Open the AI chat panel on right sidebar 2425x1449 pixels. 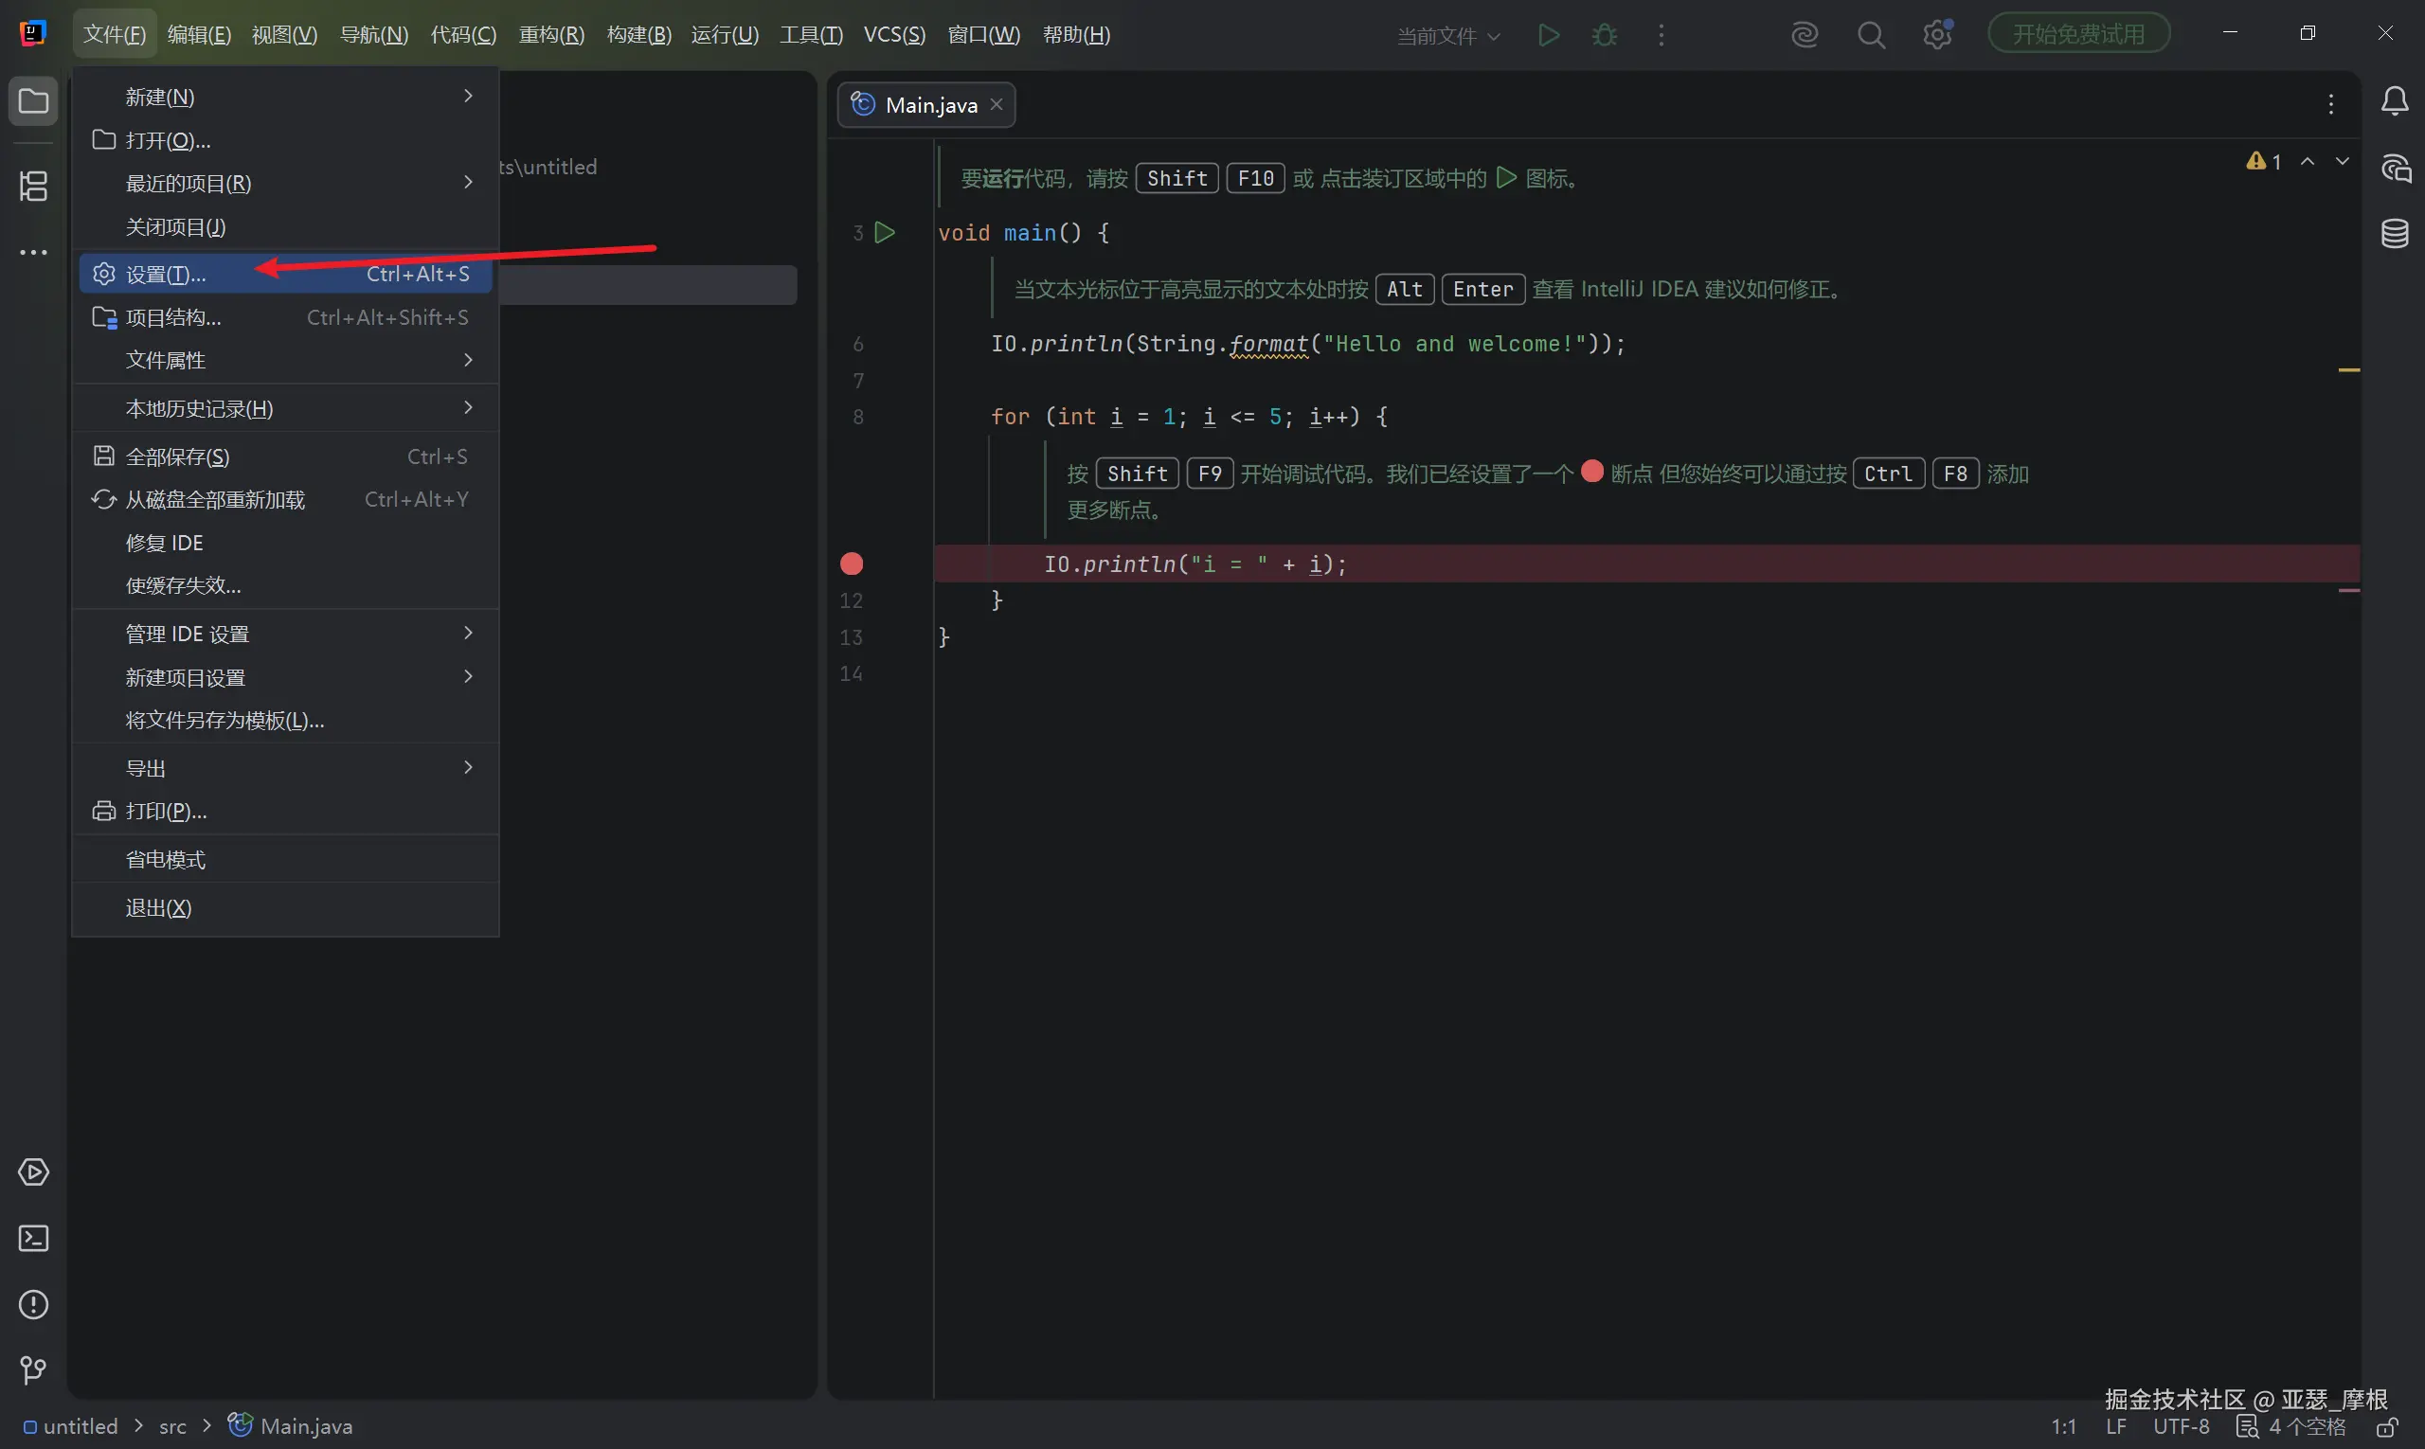[x=2394, y=168]
